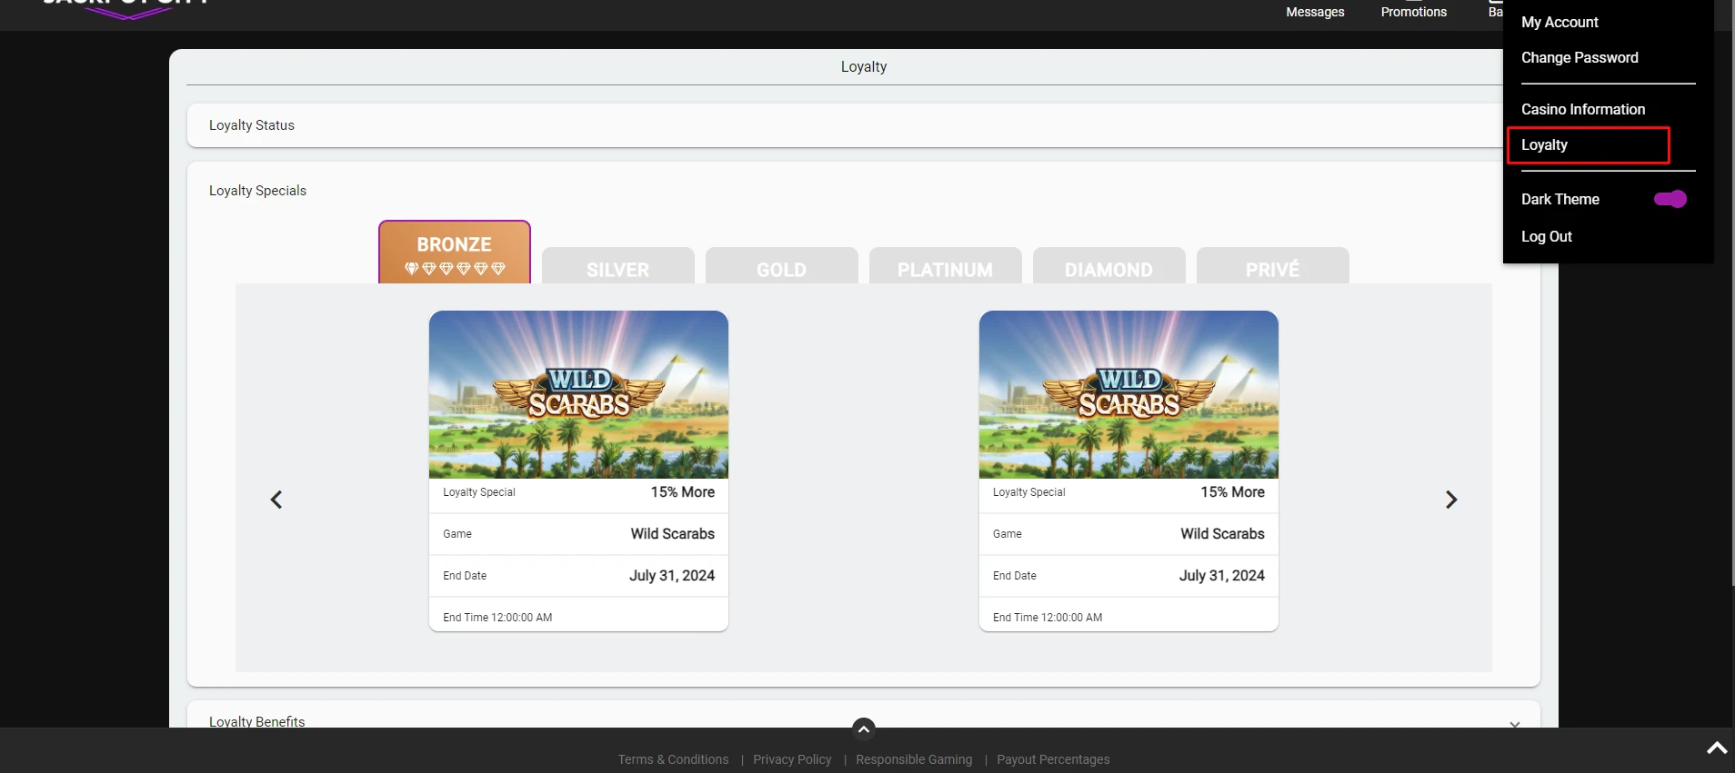This screenshot has width=1735, height=773.
Task: Select Change Password menu item
Action: (x=1580, y=57)
